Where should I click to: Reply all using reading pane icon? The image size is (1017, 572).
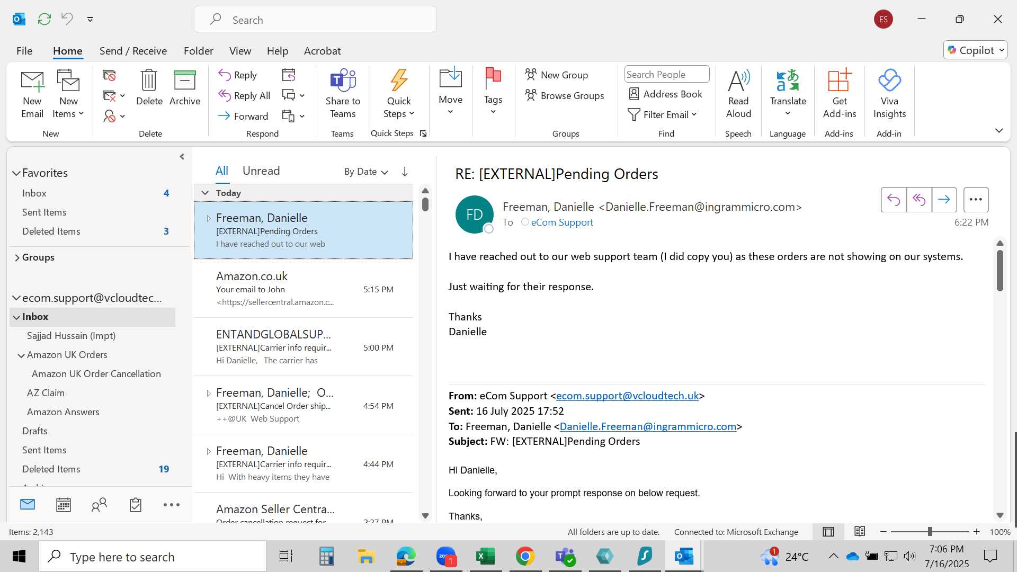point(919,200)
